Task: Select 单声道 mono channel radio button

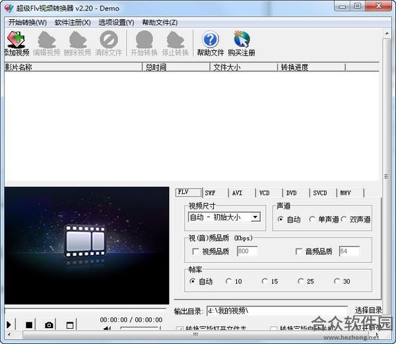Action: click(x=312, y=219)
